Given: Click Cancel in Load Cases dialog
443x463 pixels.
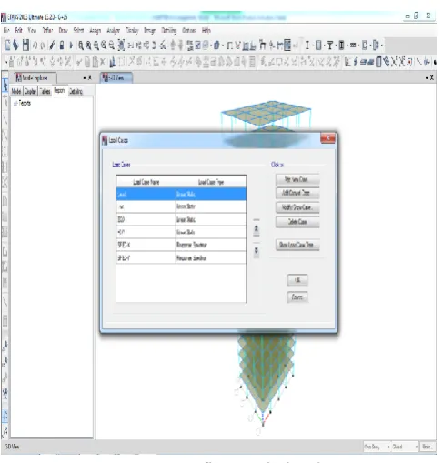Looking at the screenshot, I should pyautogui.click(x=297, y=297).
